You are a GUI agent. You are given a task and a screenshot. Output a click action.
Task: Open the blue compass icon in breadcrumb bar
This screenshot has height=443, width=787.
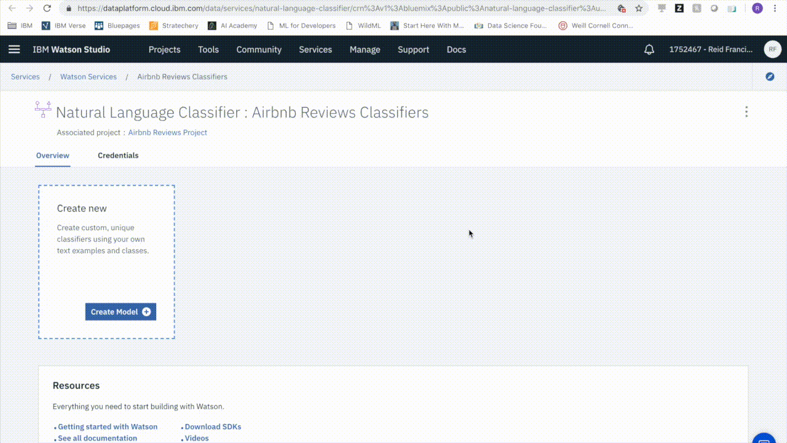click(x=770, y=77)
